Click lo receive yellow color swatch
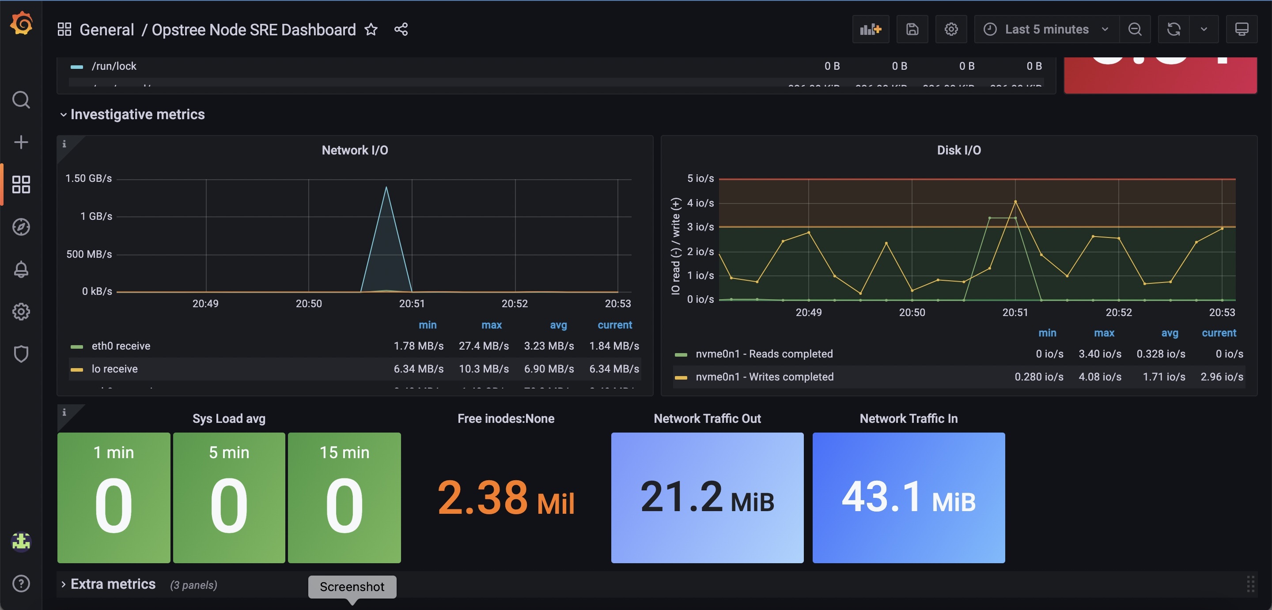Viewport: 1272px width, 610px height. coord(76,369)
